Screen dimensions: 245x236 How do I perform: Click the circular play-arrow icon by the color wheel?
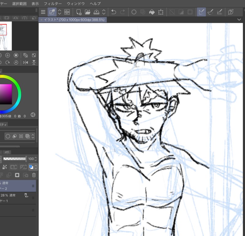[33, 115]
